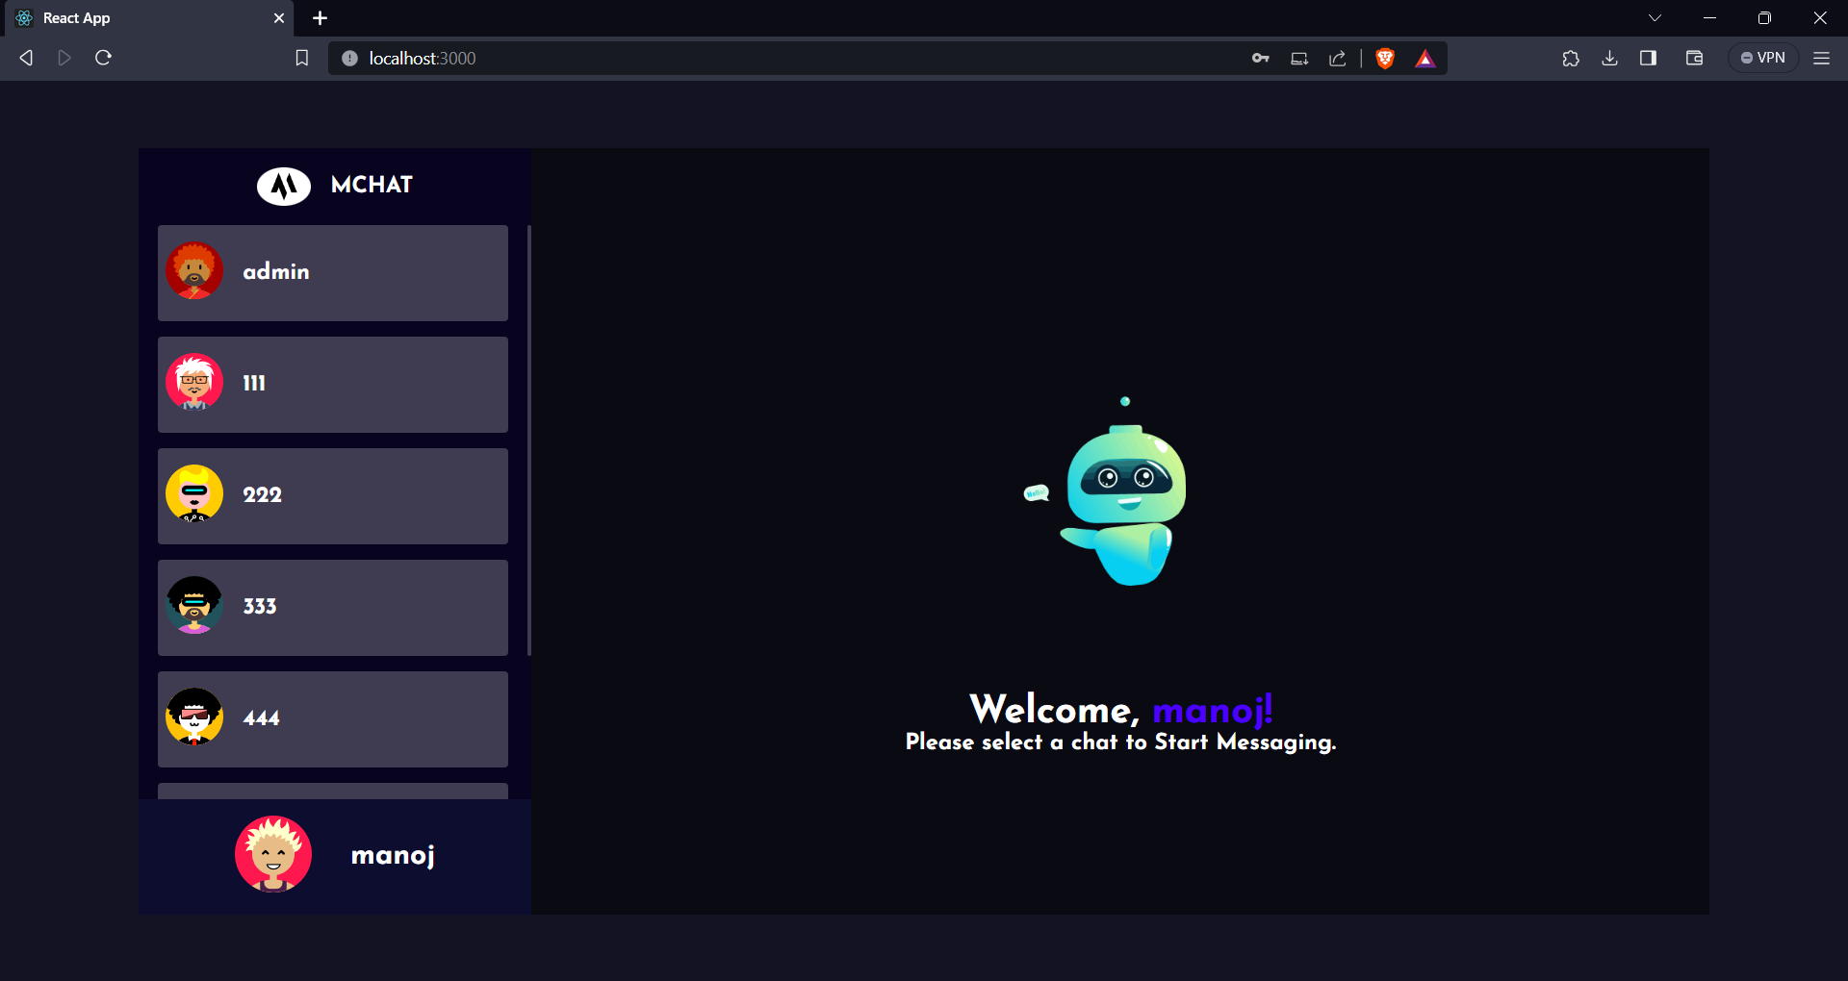Viewport: 1848px width, 981px height.
Task: Open the browser Extensions icon
Action: click(1571, 58)
